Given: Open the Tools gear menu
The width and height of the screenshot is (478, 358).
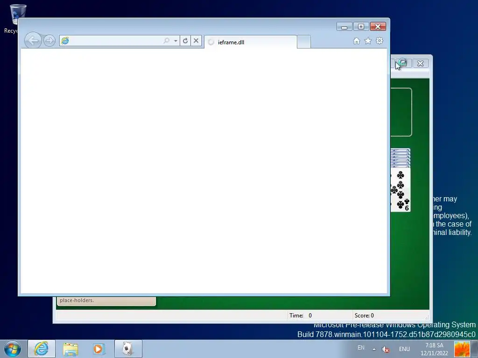Looking at the screenshot, I should click(380, 41).
